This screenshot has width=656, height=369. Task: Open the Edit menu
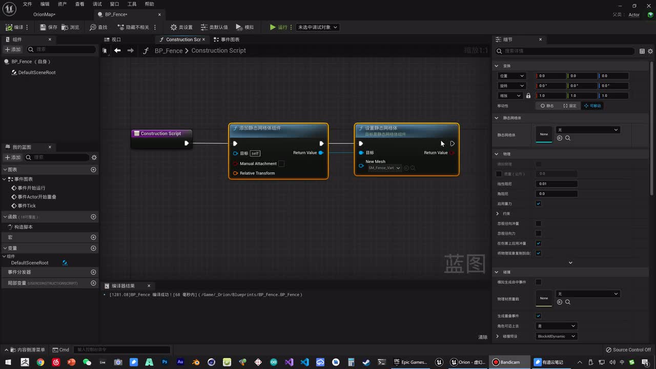coord(45,4)
